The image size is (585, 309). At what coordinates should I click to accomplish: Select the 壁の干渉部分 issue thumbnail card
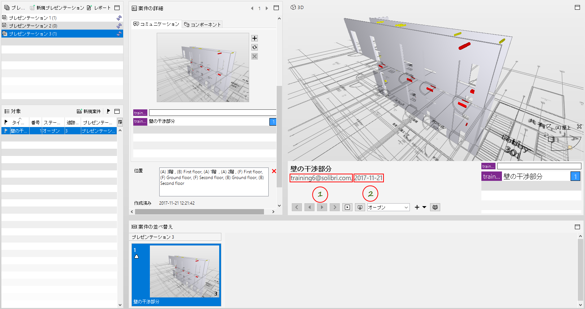click(176, 275)
